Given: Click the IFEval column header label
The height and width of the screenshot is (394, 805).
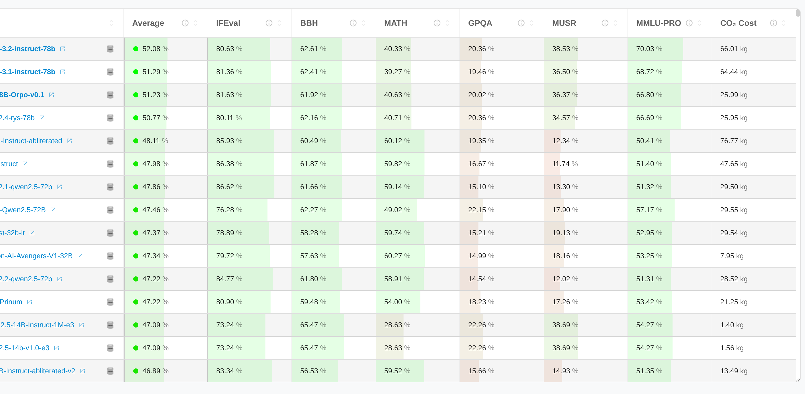Looking at the screenshot, I should (228, 23).
